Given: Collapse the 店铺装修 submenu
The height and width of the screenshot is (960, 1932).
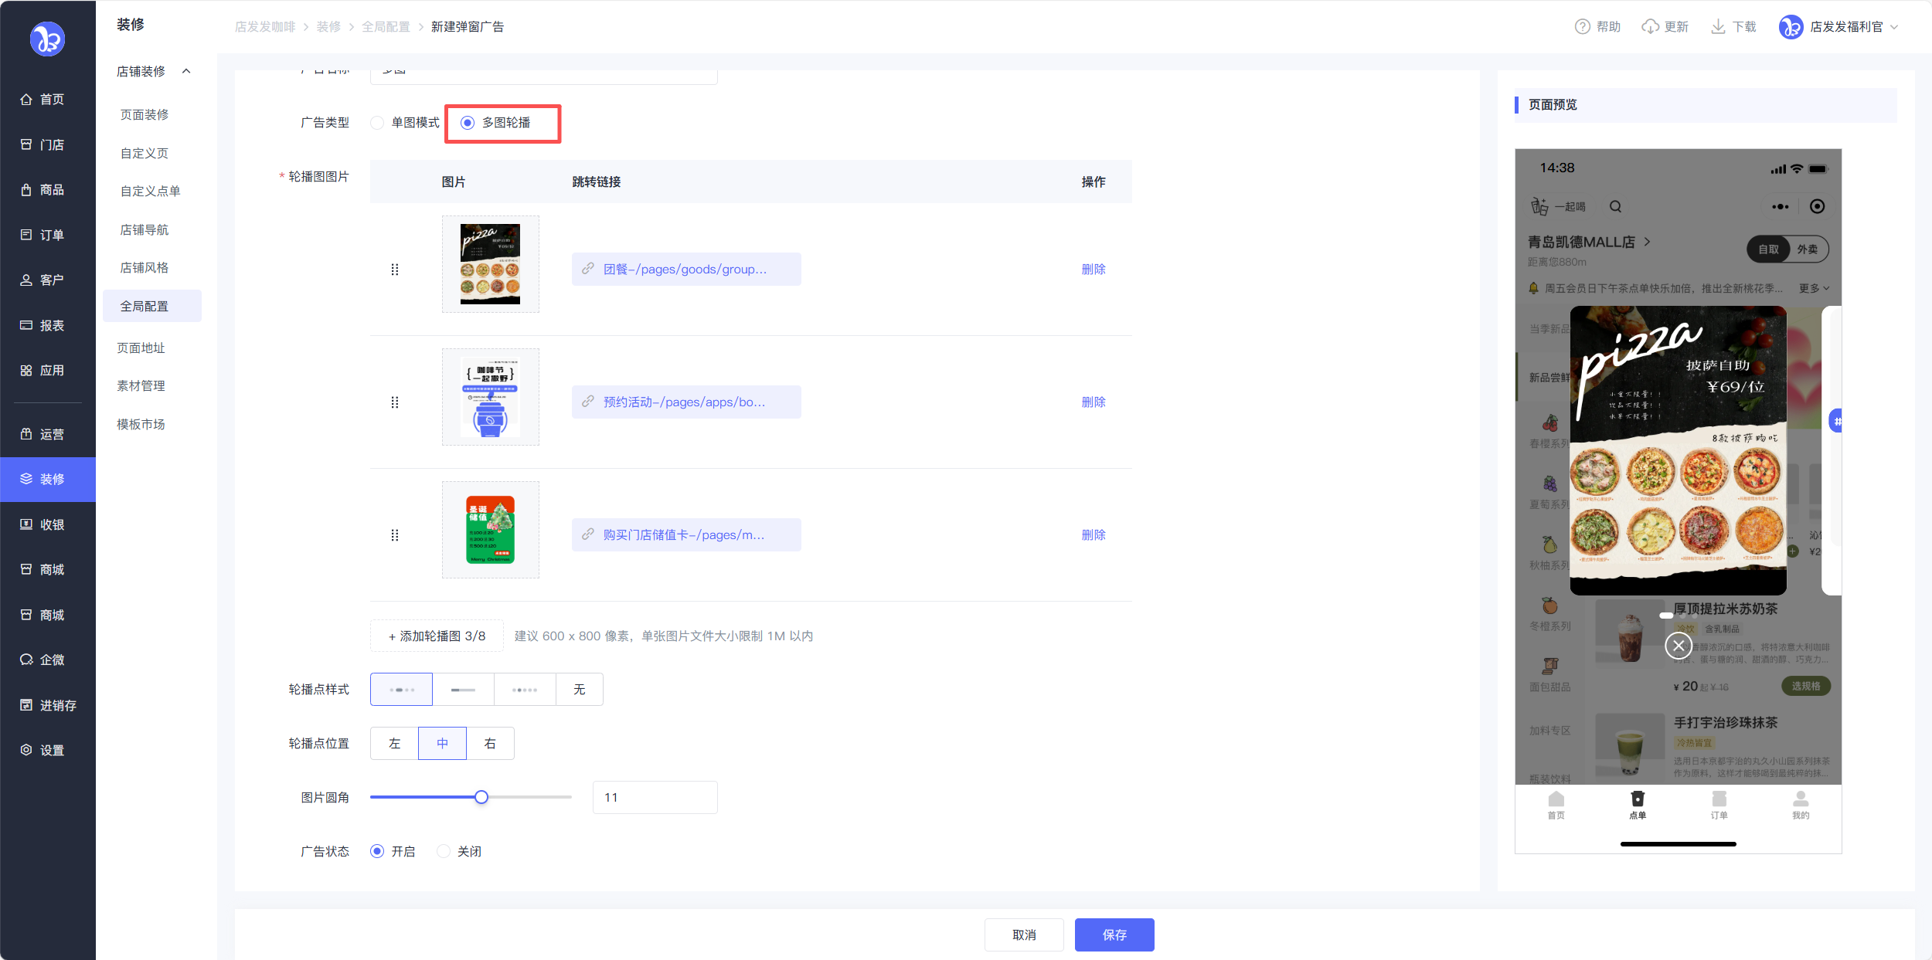Looking at the screenshot, I should pyautogui.click(x=186, y=71).
